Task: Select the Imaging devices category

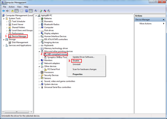Action: point(51,42)
